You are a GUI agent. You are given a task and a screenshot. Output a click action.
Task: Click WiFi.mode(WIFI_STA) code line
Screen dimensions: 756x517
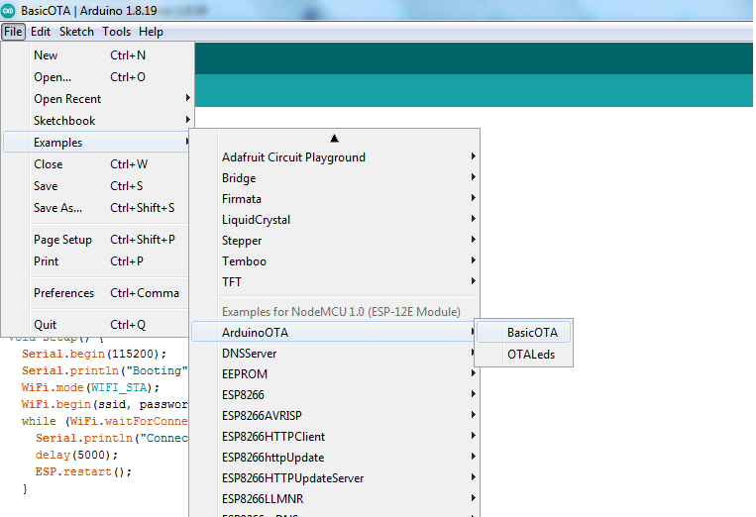(x=90, y=388)
